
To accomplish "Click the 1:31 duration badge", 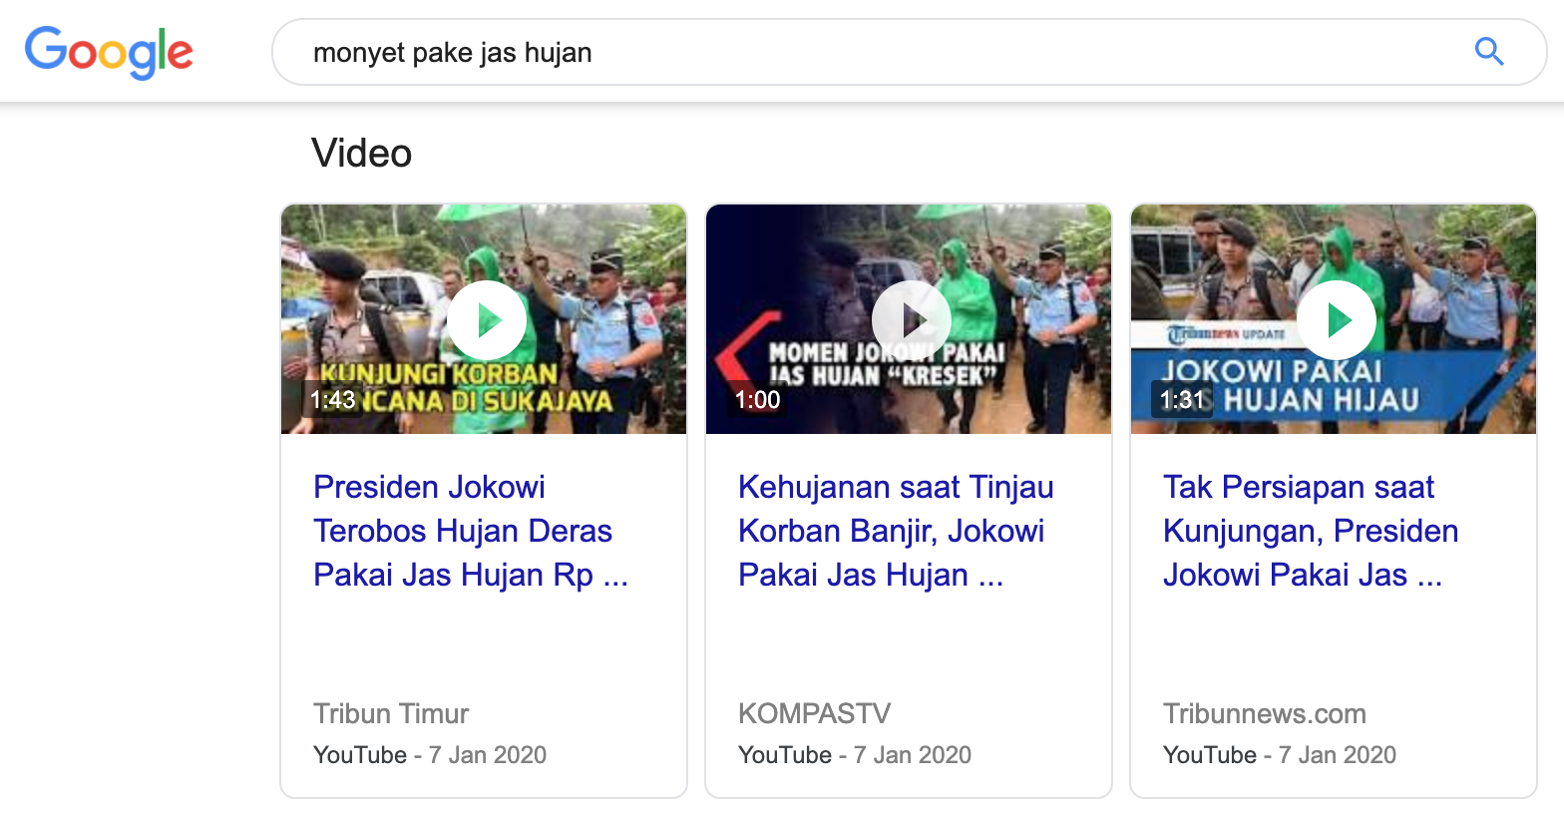I will (x=1182, y=400).
